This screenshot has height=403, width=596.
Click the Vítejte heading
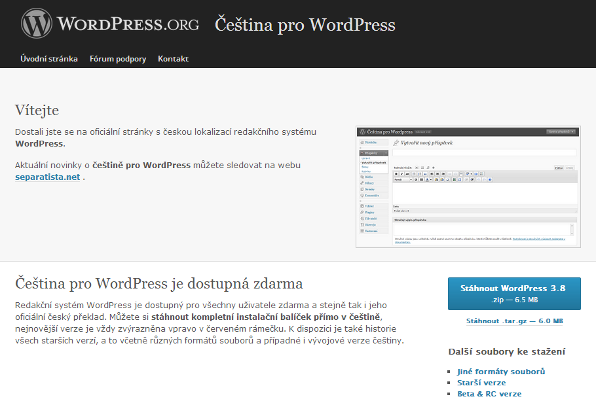(37, 110)
